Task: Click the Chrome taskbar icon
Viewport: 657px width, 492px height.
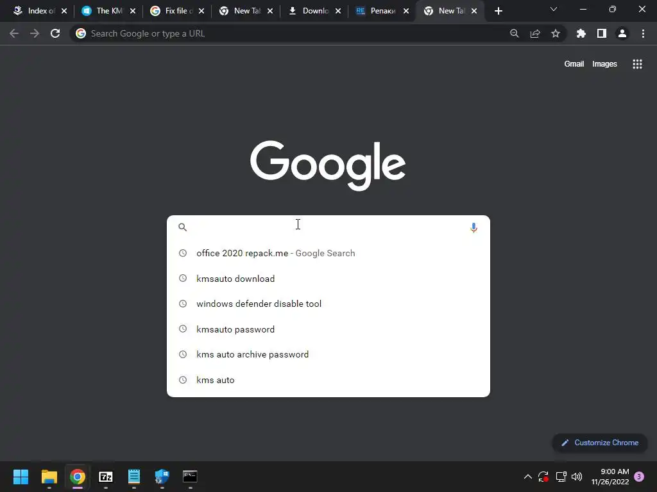Action: 78,477
